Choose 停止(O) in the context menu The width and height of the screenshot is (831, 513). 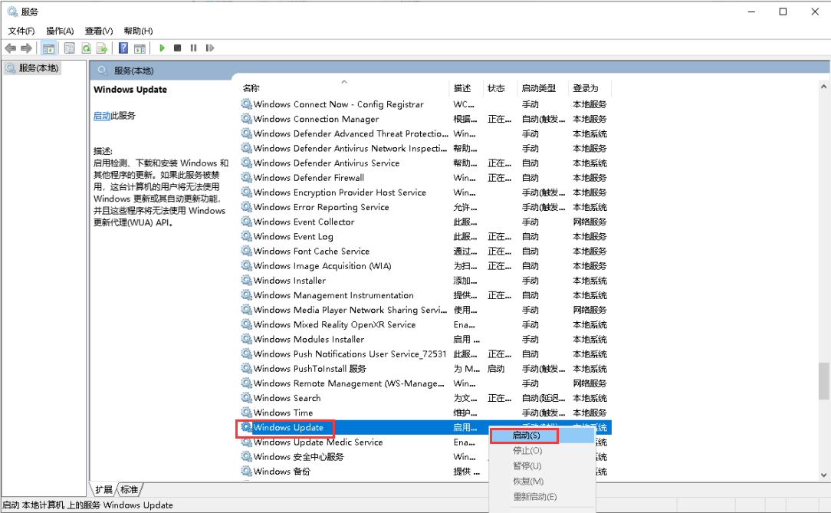pos(542,450)
